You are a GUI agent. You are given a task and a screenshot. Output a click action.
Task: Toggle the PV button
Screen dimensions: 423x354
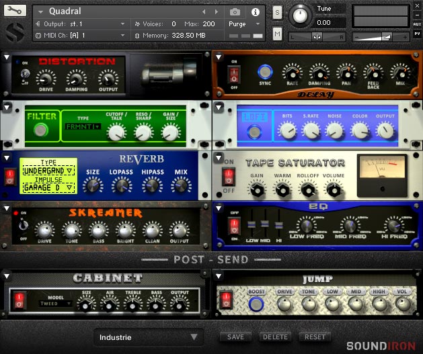click(417, 34)
